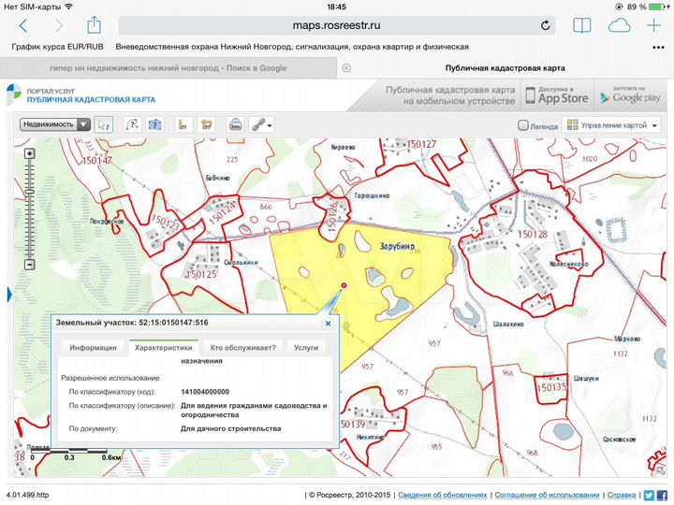Select the Услуги tab in popup
This screenshot has width=674, height=505.
click(x=305, y=348)
